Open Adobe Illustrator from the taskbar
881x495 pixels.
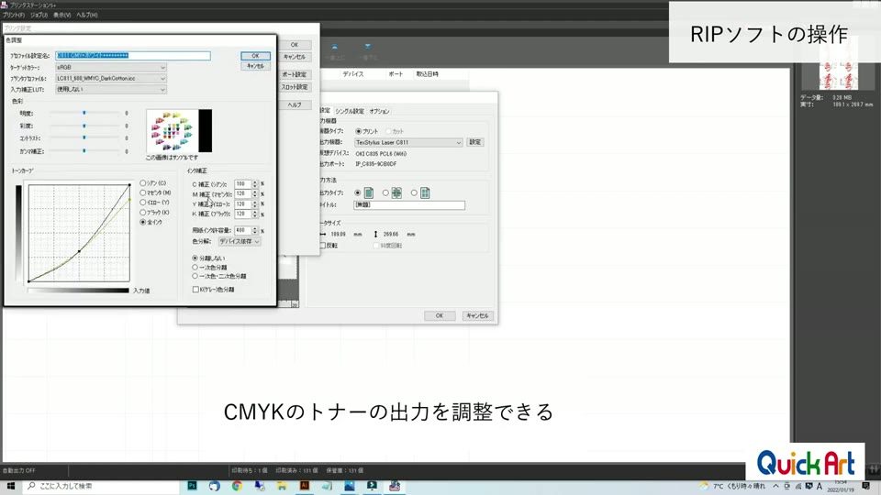pos(305,486)
